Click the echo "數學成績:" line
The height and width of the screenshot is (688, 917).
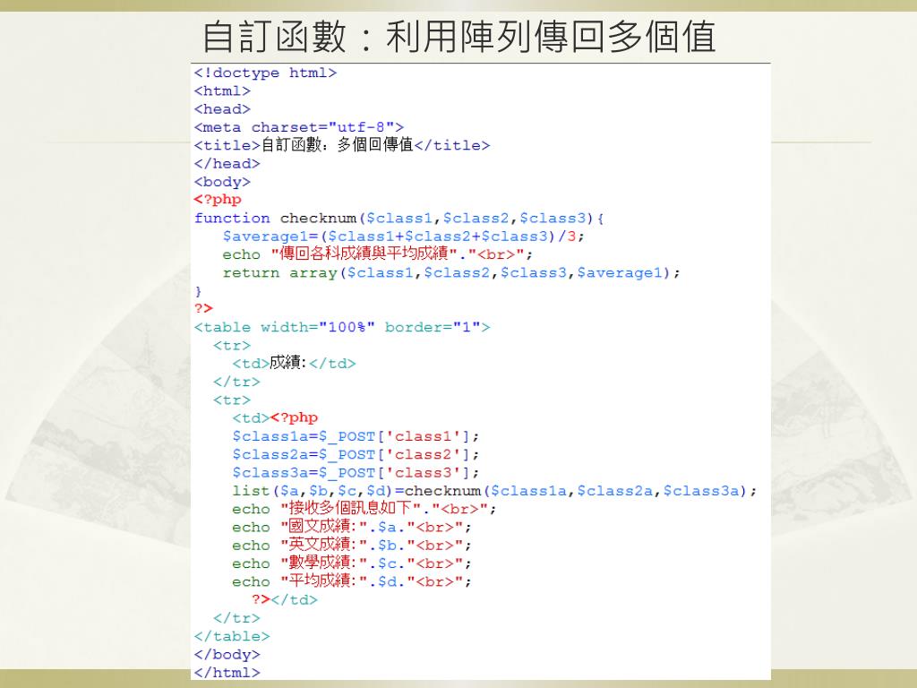coord(351,563)
